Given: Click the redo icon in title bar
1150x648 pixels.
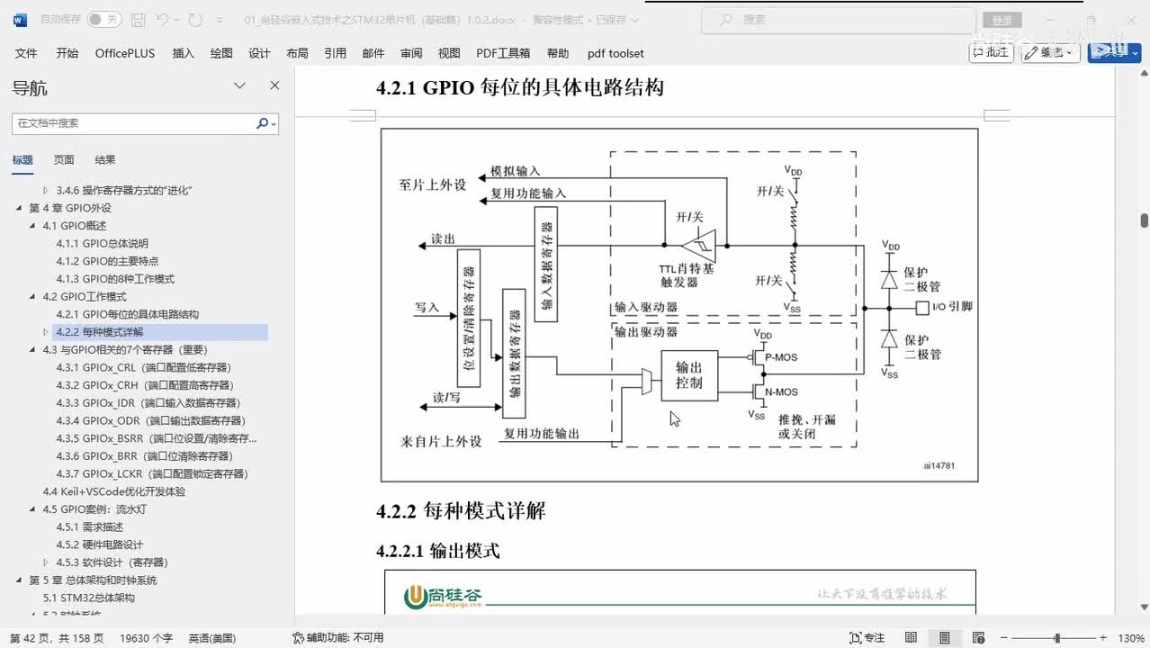Looking at the screenshot, I should point(195,19).
